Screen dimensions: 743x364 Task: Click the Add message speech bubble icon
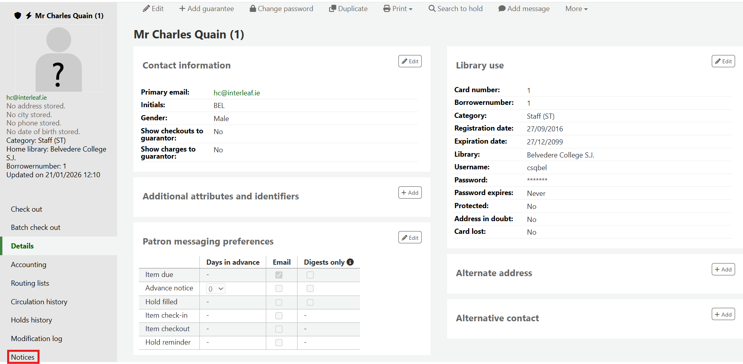(x=502, y=9)
